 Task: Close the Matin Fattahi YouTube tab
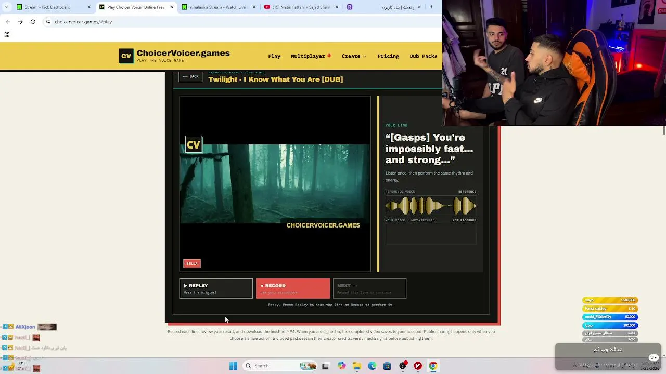coord(337,7)
